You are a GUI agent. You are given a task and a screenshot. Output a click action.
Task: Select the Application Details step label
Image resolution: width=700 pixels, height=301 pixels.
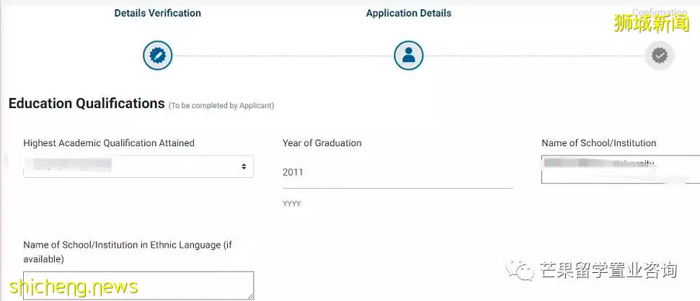point(409,14)
